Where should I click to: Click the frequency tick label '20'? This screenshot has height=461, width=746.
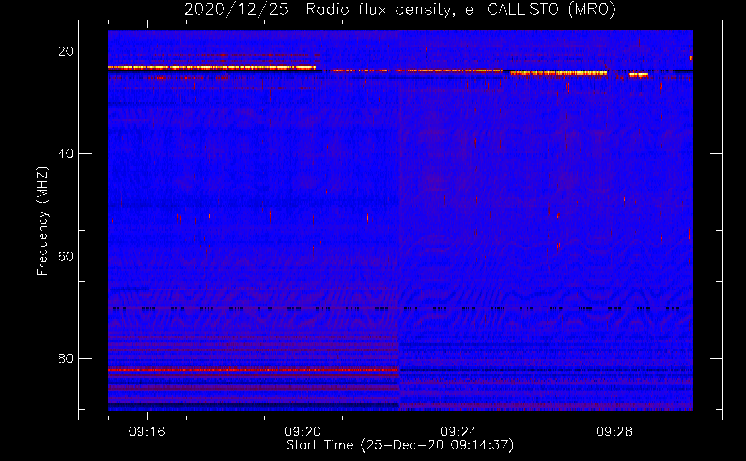point(66,51)
